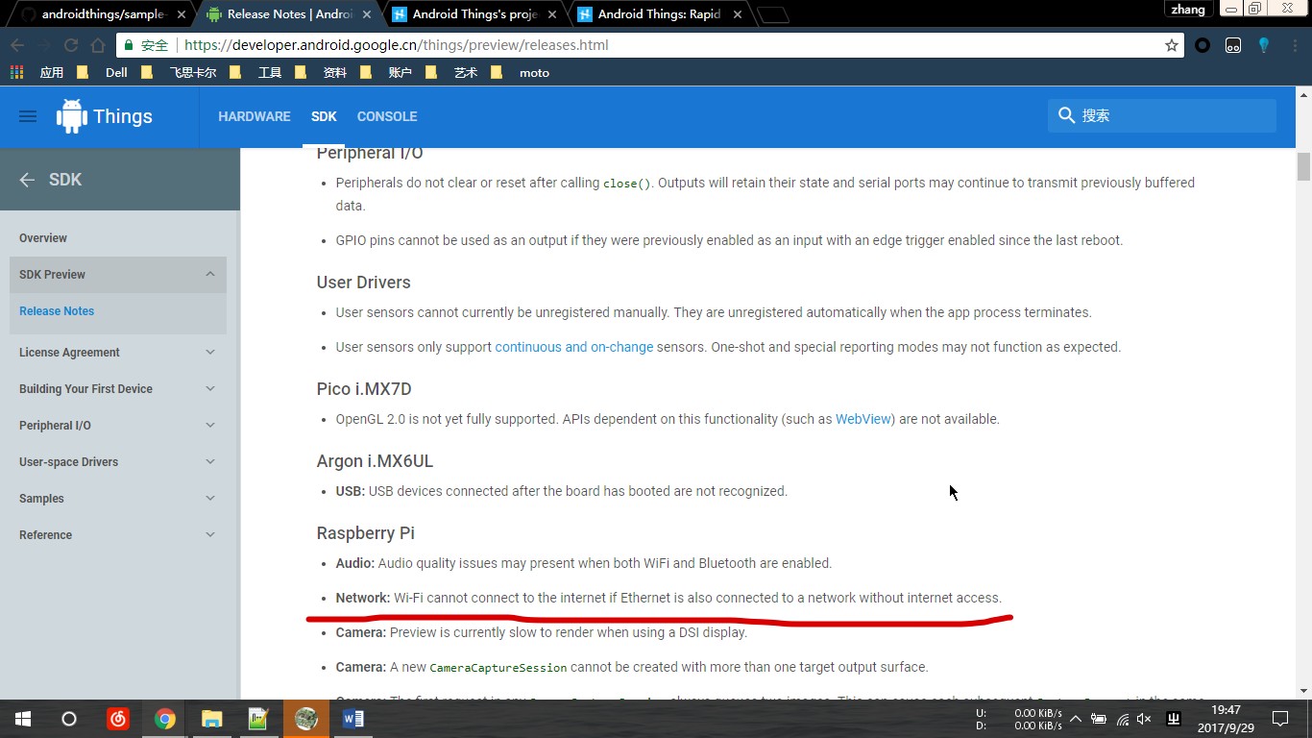
Task: Open the Windows Start menu
Action: pos(23,719)
